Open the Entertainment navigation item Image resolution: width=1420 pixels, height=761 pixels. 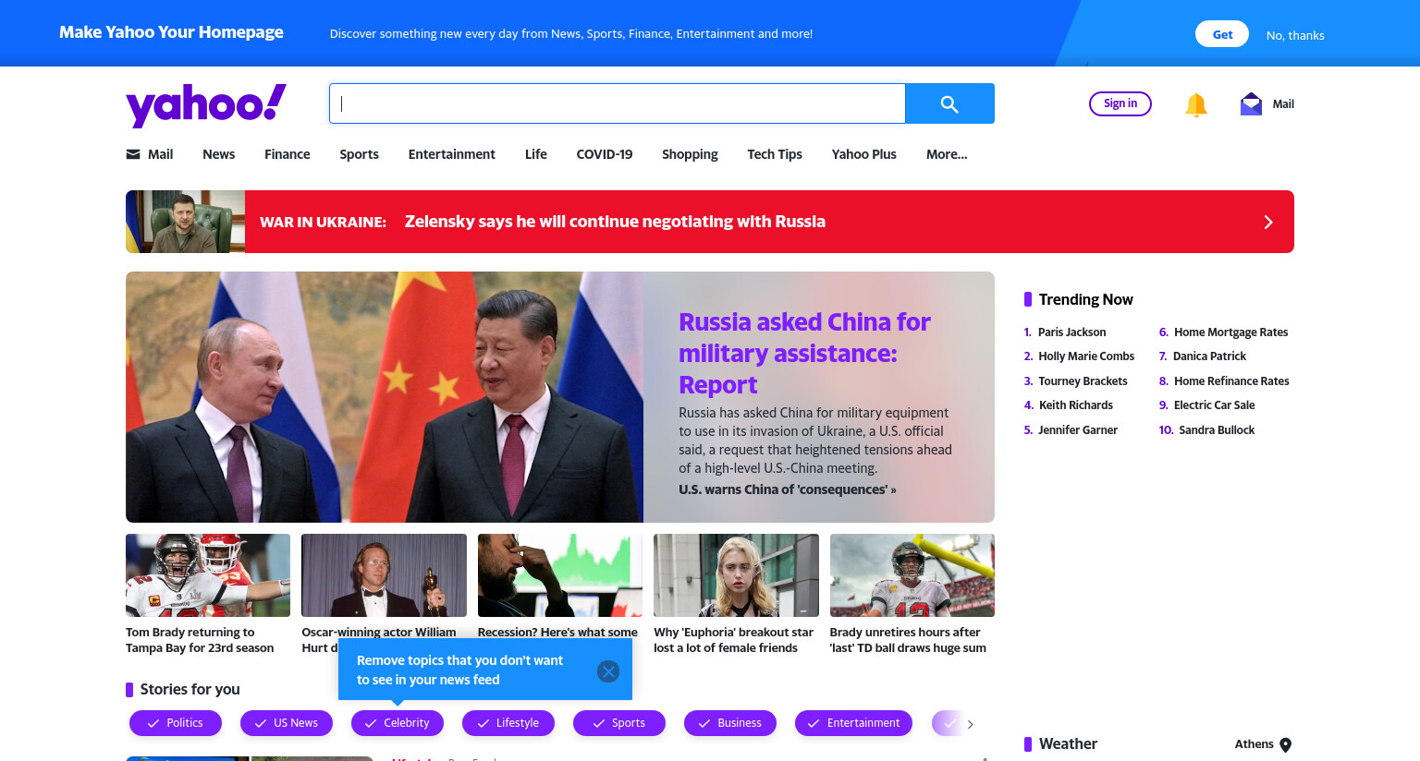click(452, 154)
